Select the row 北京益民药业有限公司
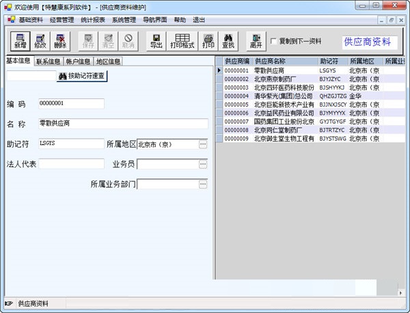This screenshot has width=410, height=313. 310,113
